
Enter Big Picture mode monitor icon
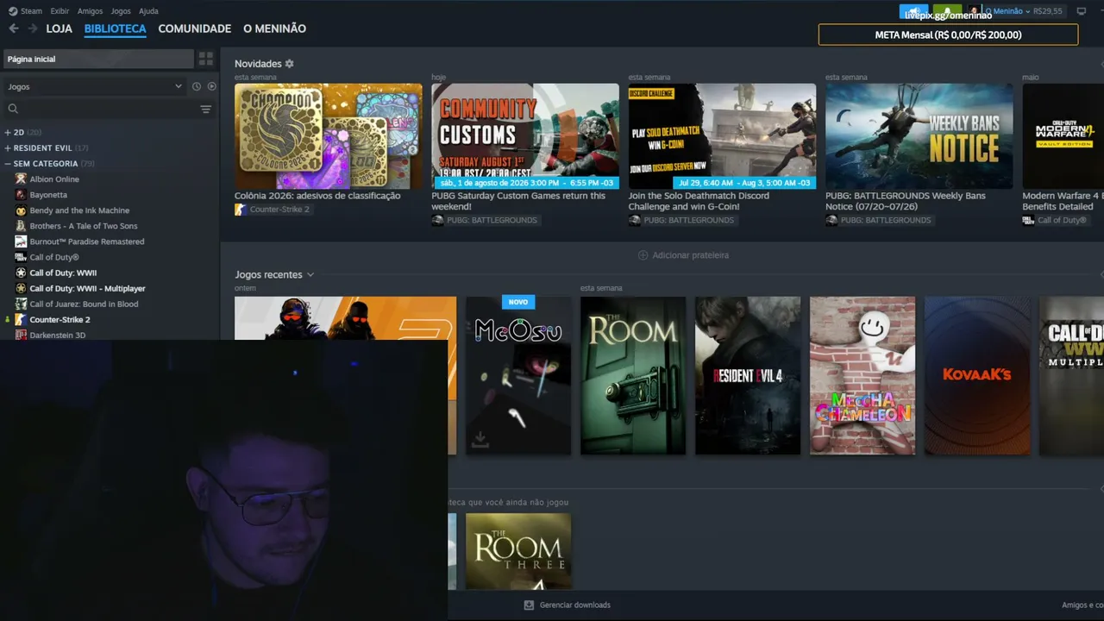1082,11
